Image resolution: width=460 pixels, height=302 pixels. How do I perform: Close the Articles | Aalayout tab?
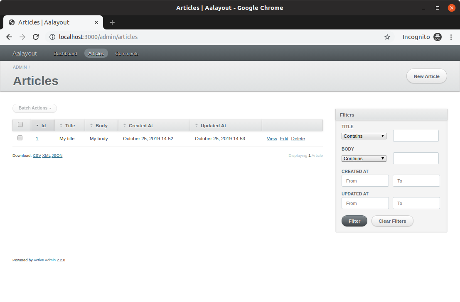click(96, 22)
